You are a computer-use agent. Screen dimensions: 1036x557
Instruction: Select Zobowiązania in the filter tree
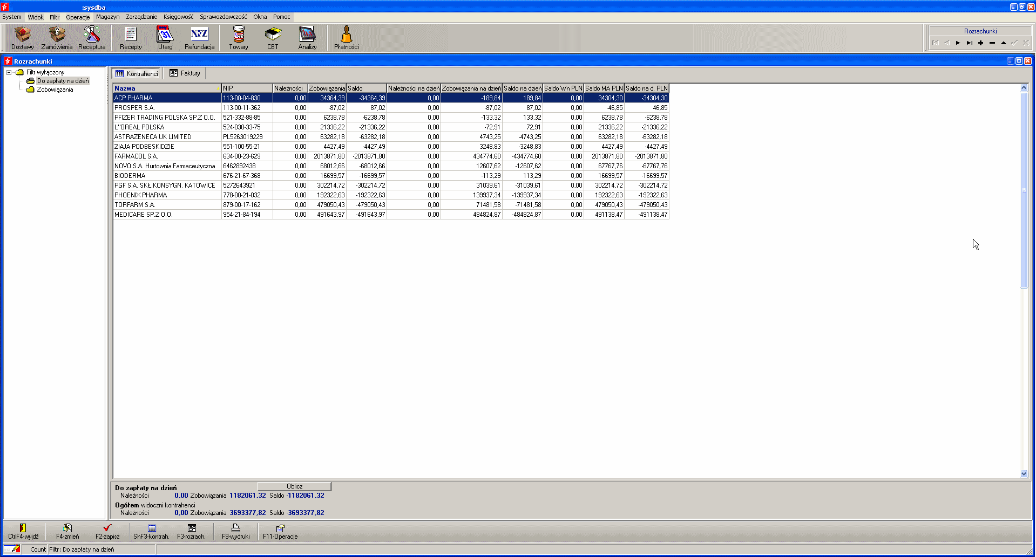click(55, 90)
